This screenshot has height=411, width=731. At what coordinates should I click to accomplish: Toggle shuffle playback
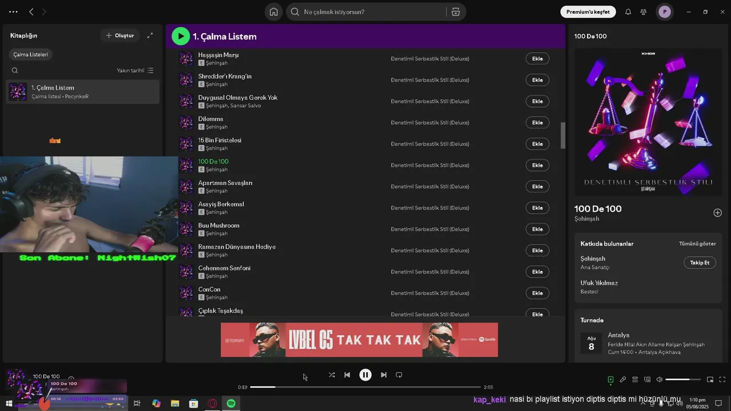pos(332,375)
